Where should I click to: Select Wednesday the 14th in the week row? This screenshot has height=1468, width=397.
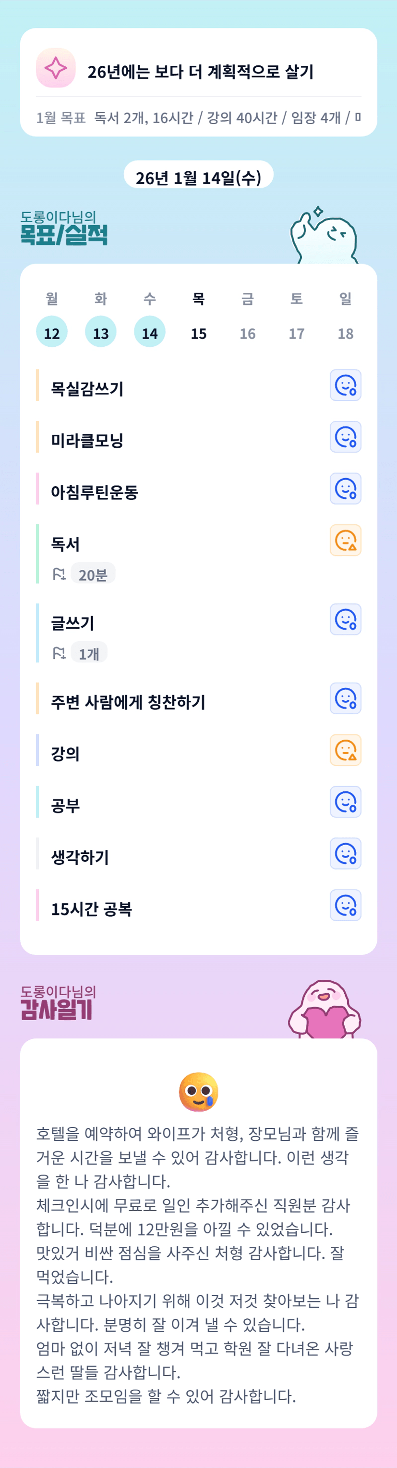[150, 332]
